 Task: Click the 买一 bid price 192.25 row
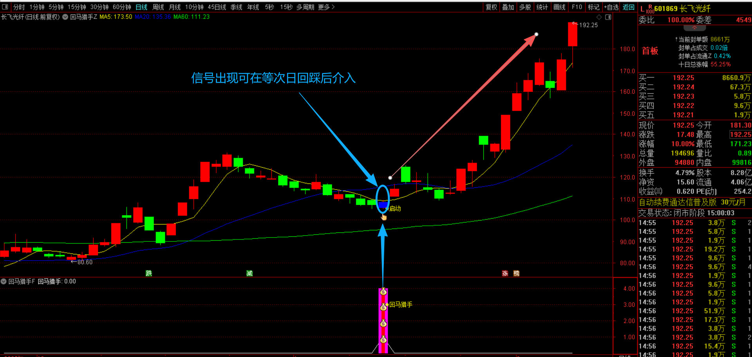point(695,78)
